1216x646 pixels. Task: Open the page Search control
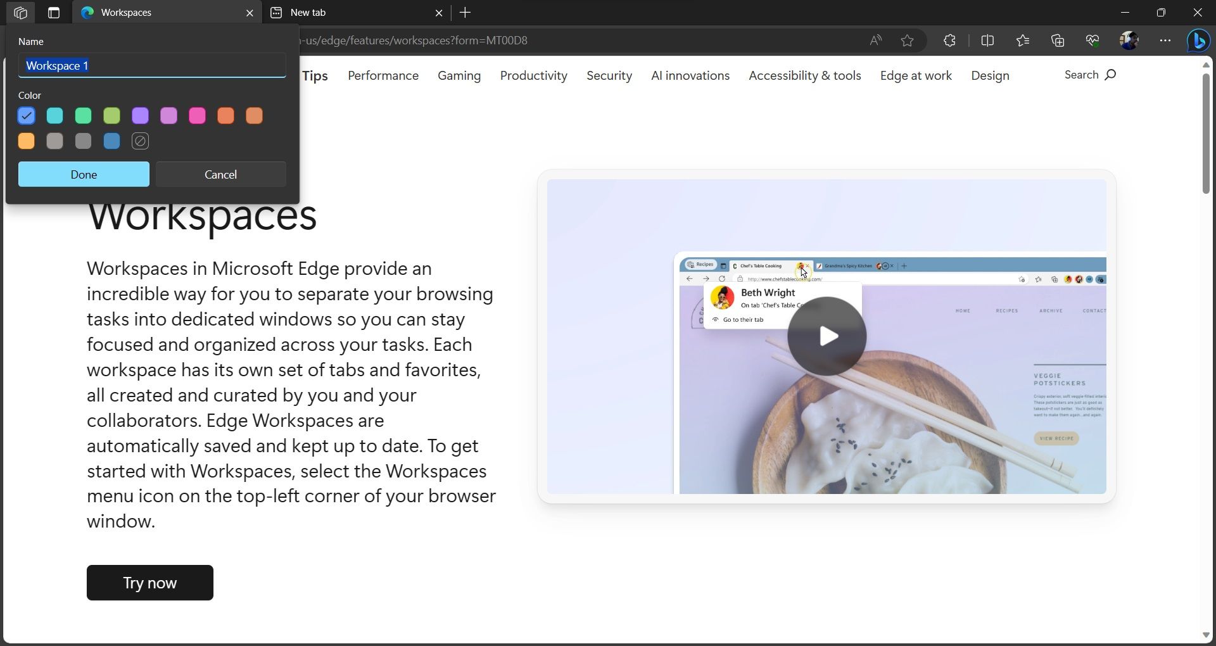point(1089,75)
